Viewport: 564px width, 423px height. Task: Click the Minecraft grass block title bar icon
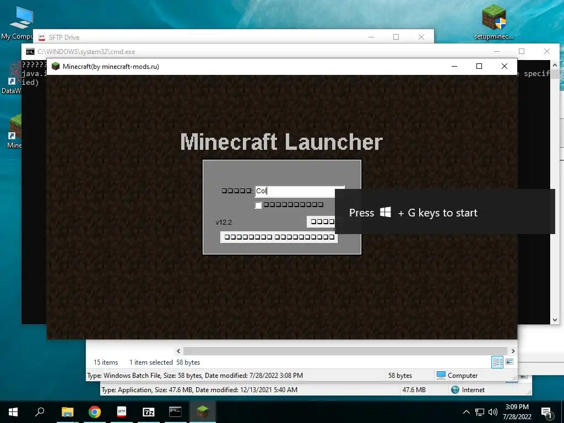pyautogui.click(x=56, y=66)
